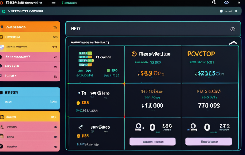Click the orange coin icon next to ESS

[x=78, y=136]
